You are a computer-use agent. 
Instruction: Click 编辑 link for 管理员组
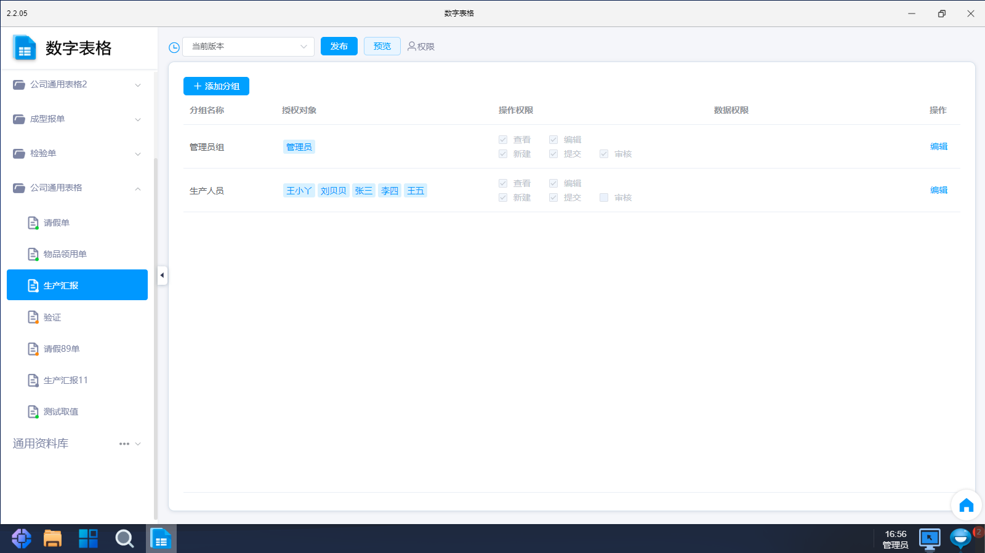939,146
